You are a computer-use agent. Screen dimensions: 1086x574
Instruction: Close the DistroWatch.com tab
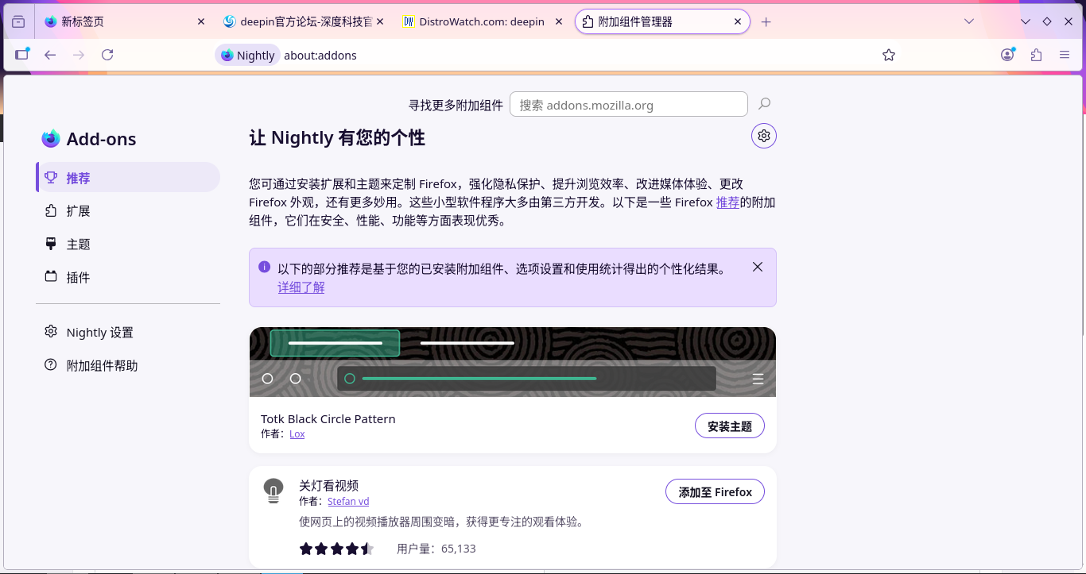[559, 22]
